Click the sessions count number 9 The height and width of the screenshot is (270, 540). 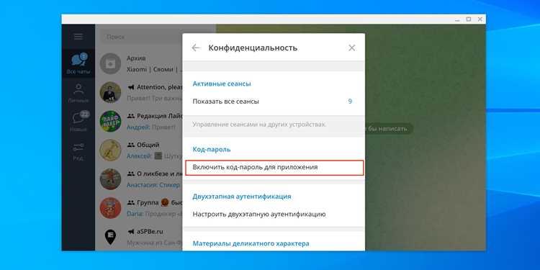tap(350, 102)
